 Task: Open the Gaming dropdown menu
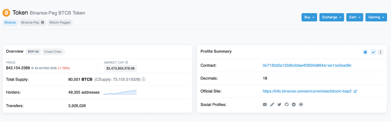coord(376,17)
